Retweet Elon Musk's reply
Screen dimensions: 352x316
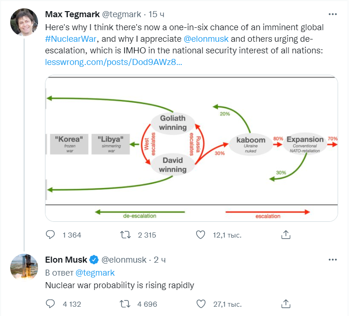[x=125, y=304]
